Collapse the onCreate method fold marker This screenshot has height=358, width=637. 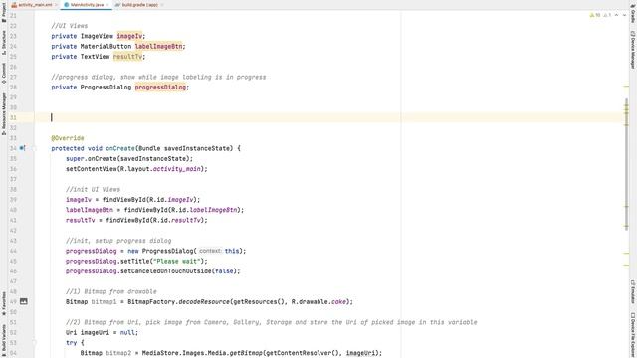(x=34, y=148)
